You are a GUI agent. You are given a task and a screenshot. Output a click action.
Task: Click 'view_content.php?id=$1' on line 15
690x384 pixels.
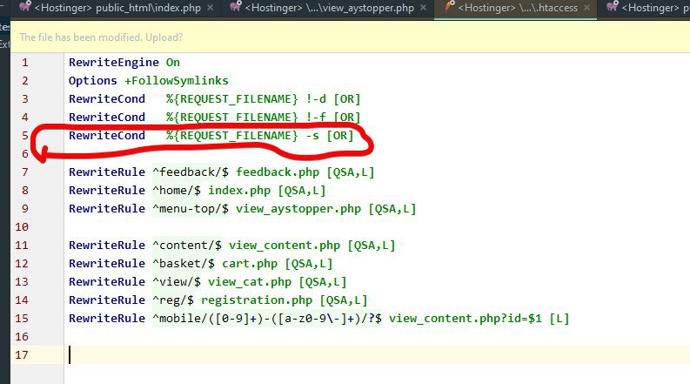pyautogui.click(x=466, y=319)
